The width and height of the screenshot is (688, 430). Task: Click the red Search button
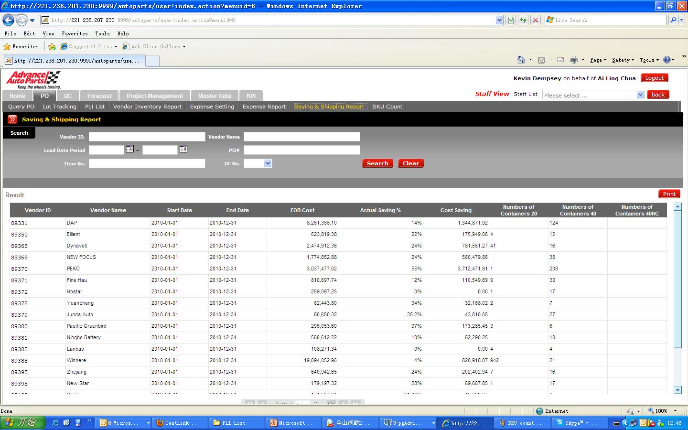(377, 163)
